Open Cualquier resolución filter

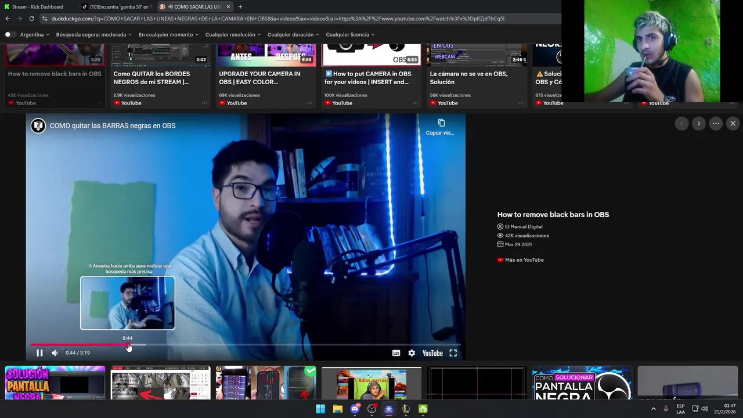pos(233,35)
